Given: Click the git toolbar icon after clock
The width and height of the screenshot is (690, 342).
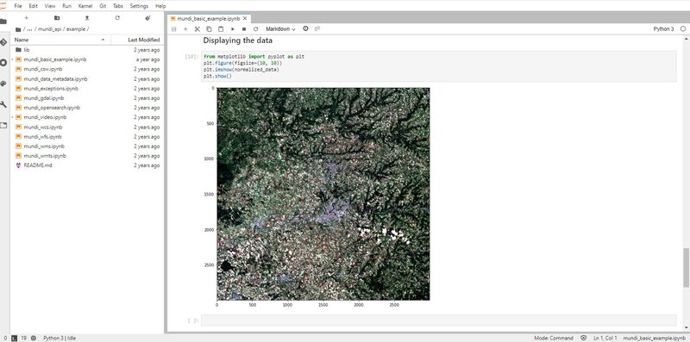Looking at the screenshot, I should [317, 28].
